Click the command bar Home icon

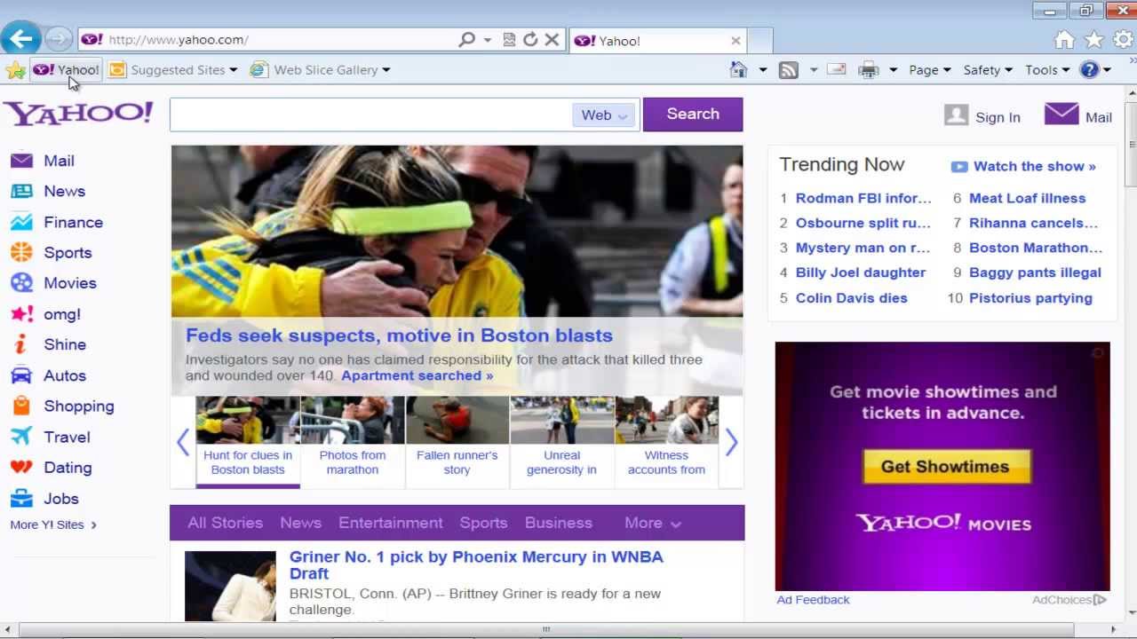click(738, 70)
